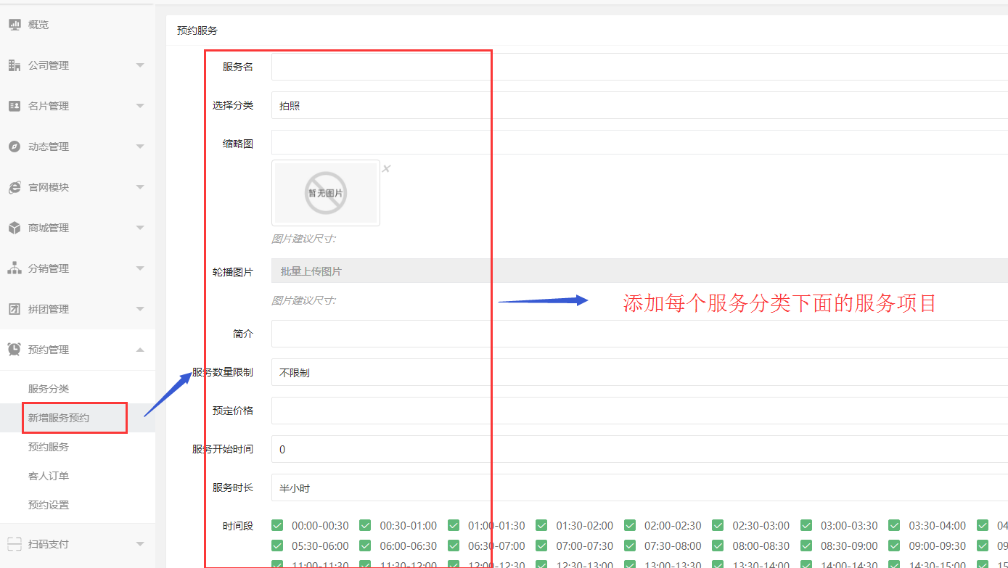Uncheck the 00:00-00:30 time slot
Screen dimensions: 1008x568
point(277,525)
